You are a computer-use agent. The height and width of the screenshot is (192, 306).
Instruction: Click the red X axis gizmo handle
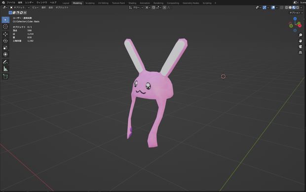[300, 26]
